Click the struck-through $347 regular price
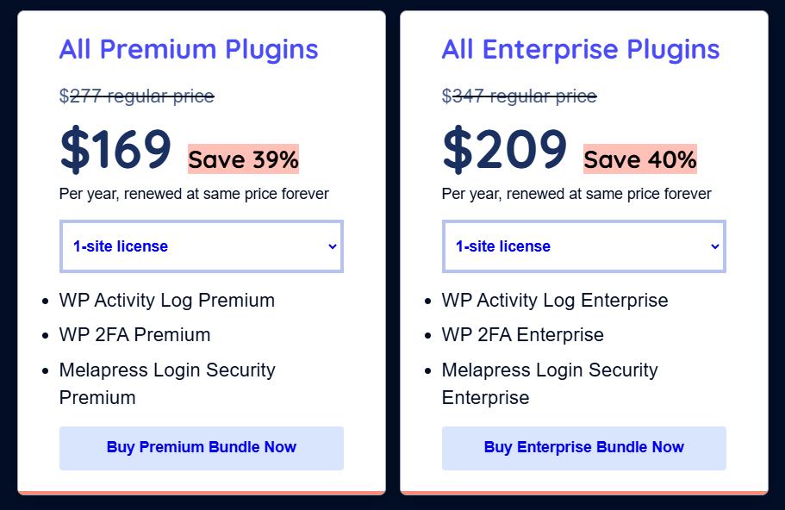Viewport: 785px width, 510px height. pyautogui.click(x=519, y=96)
